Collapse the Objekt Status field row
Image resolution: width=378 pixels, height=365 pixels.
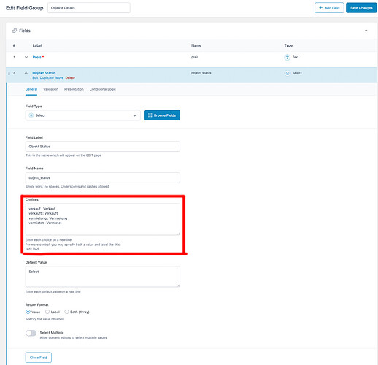(x=26, y=73)
